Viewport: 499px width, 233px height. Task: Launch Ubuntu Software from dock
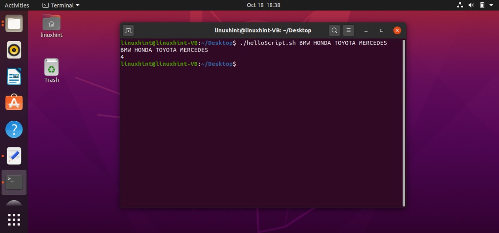click(14, 103)
